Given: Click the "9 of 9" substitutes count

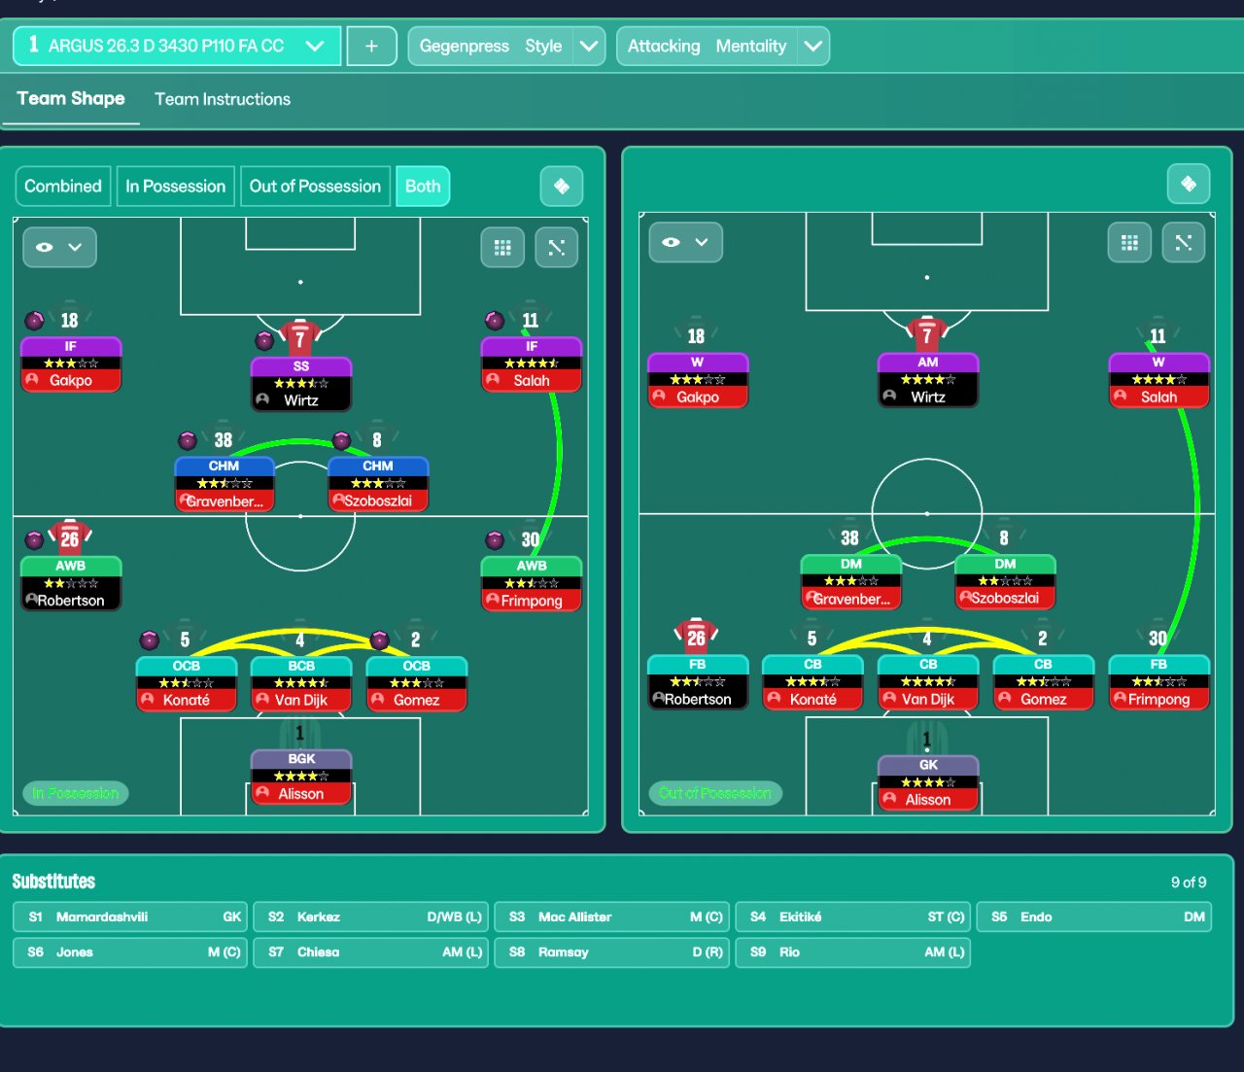Looking at the screenshot, I should 1189,882.
